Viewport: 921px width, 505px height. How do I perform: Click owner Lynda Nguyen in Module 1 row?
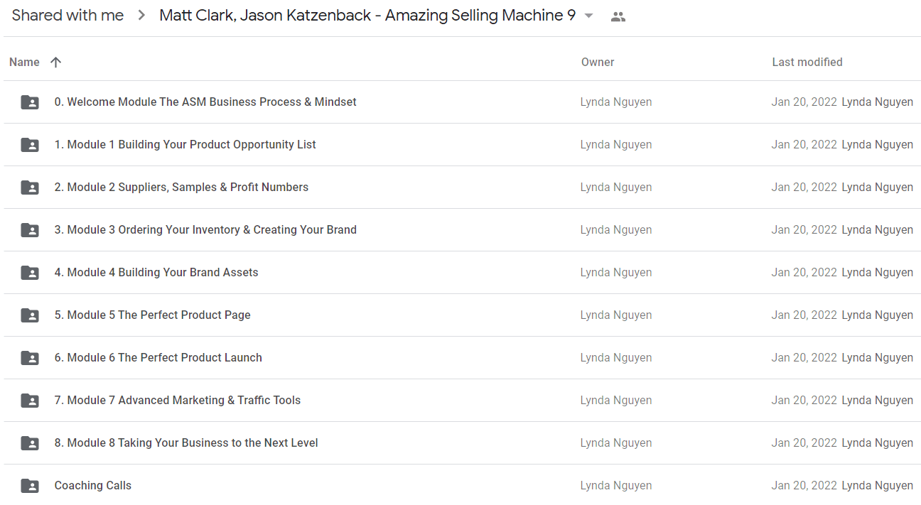616,145
